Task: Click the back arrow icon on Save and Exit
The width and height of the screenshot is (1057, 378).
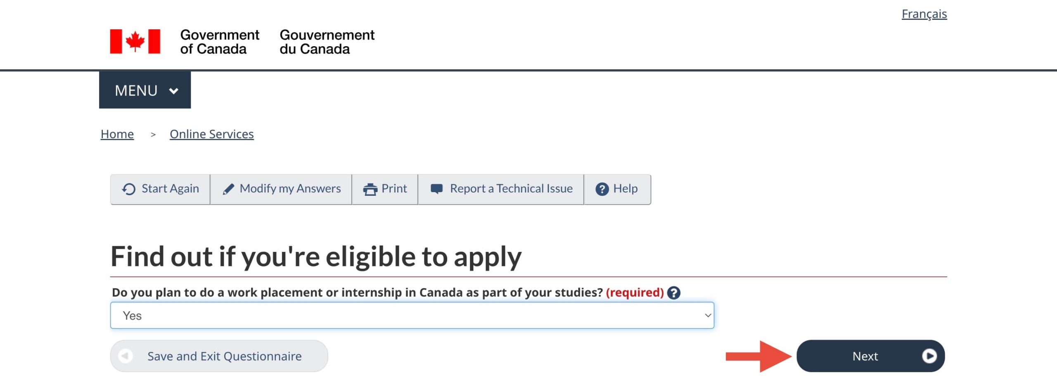Action: click(126, 356)
